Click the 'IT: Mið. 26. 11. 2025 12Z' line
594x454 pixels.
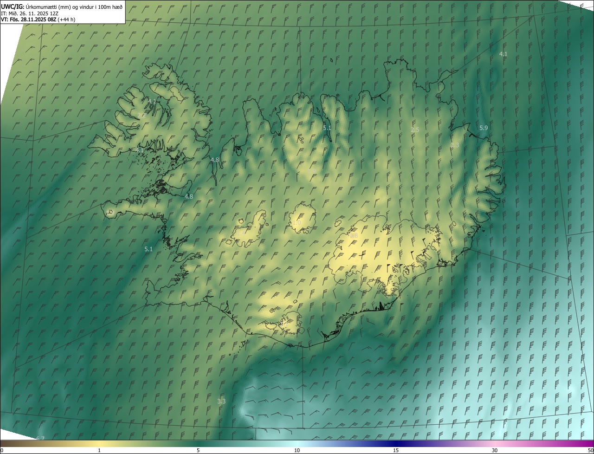(29, 13)
